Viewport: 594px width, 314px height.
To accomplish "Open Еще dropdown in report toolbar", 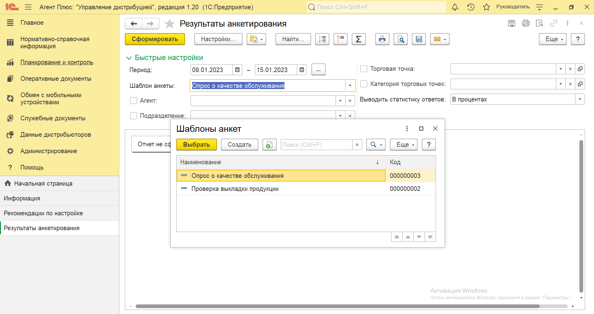I will pos(553,39).
